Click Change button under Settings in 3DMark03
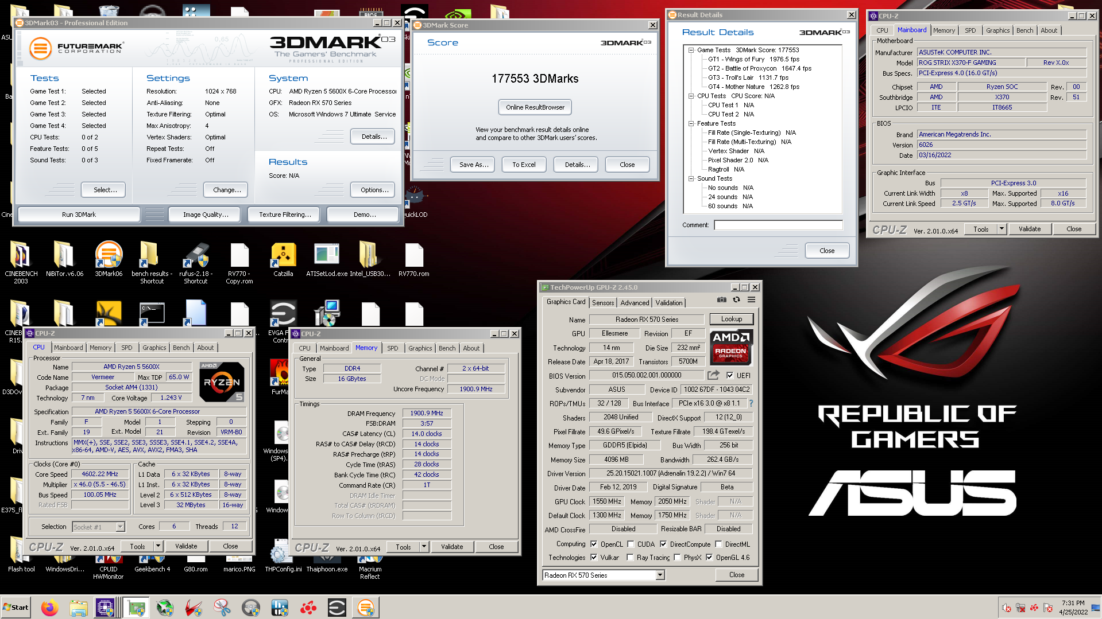The image size is (1102, 619). click(225, 190)
